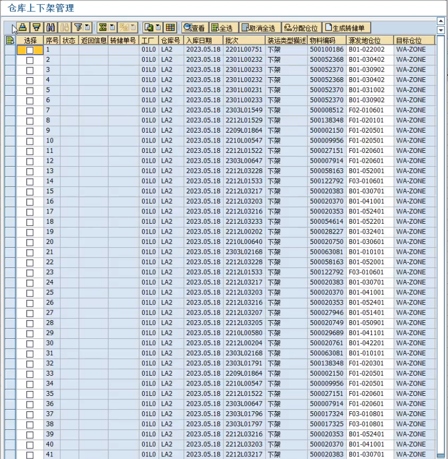Open the dropdown beside the sigma icon
Viewport: 448px width, 459px height.
(112, 28)
